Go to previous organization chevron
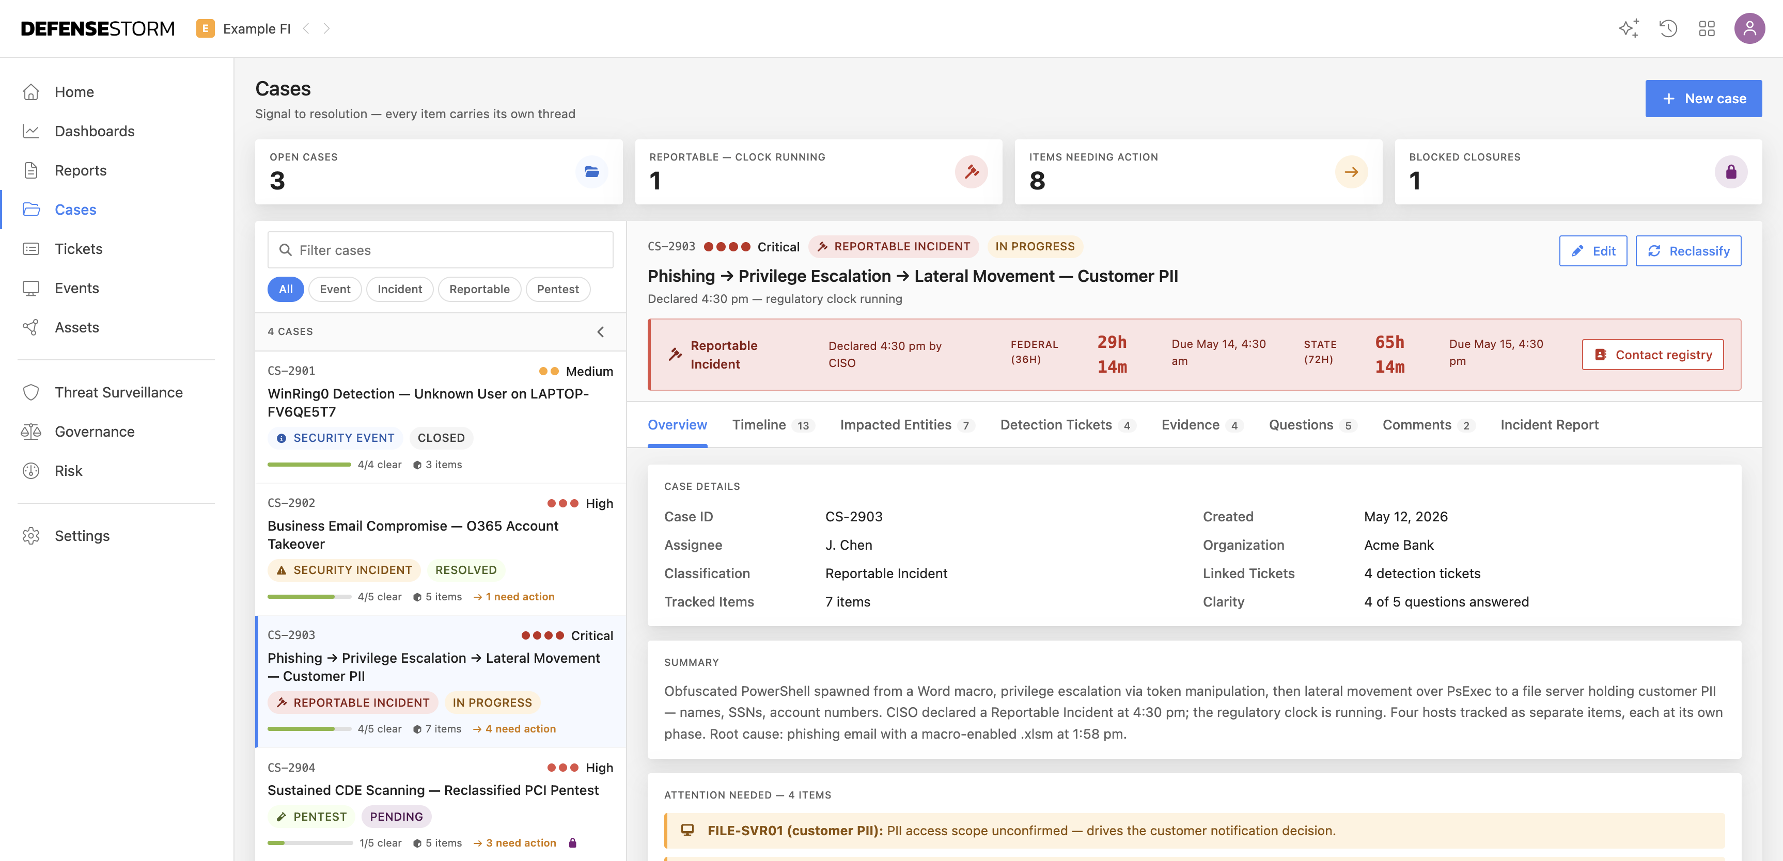The image size is (1783, 861). tap(306, 28)
